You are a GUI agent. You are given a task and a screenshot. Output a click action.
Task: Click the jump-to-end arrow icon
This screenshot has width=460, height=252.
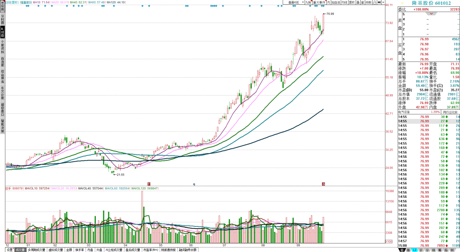(379, 3)
